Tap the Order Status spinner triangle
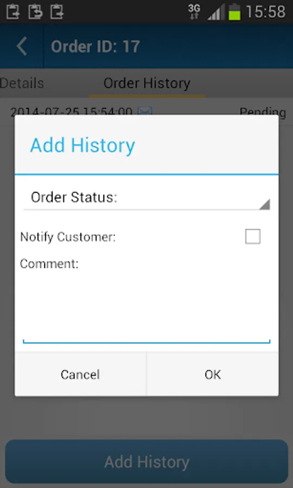The height and width of the screenshot is (488, 293). [264, 204]
